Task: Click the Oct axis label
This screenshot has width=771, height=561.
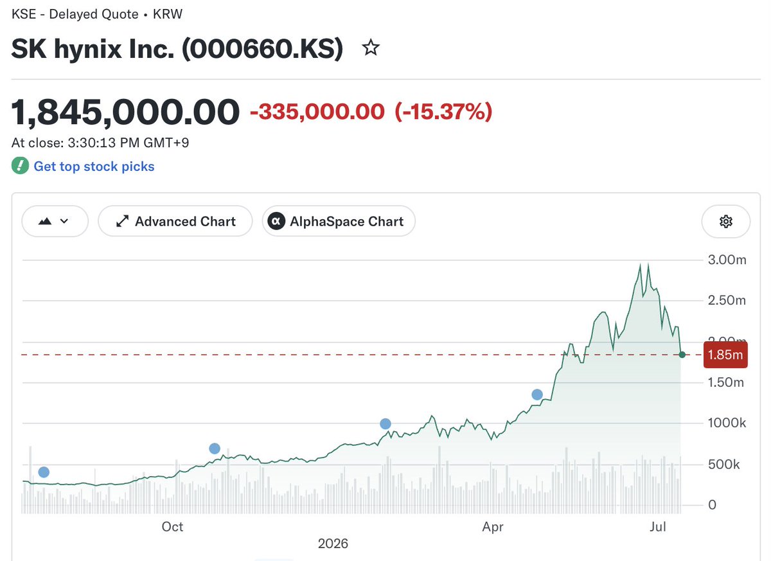Action: click(172, 527)
